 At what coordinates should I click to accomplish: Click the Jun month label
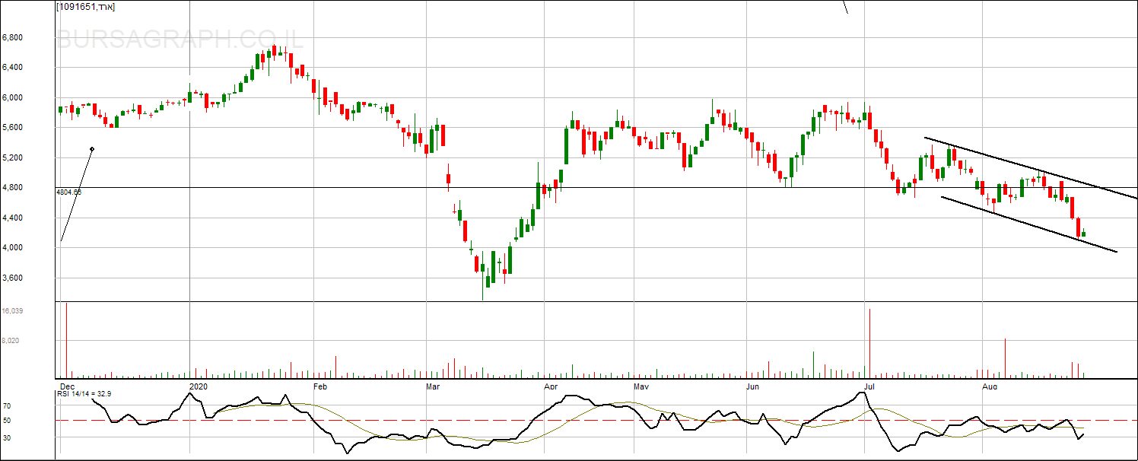tap(753, 386)
